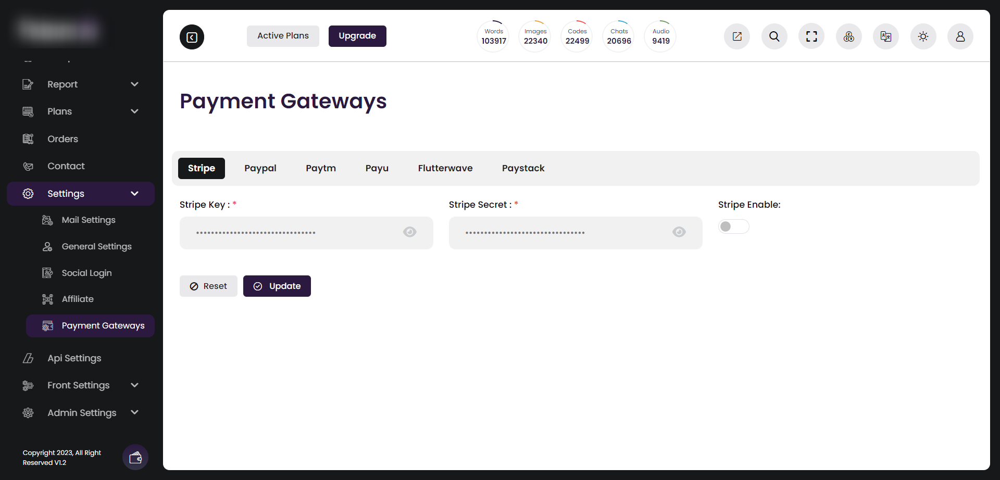Switch to the Paypal tab
The image size is (1000, 480).
pyautogui.click(x=260, y=168)
